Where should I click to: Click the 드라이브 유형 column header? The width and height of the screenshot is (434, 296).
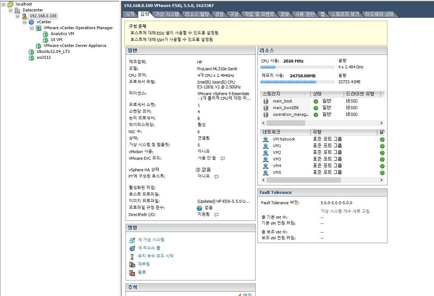point(362,94)
